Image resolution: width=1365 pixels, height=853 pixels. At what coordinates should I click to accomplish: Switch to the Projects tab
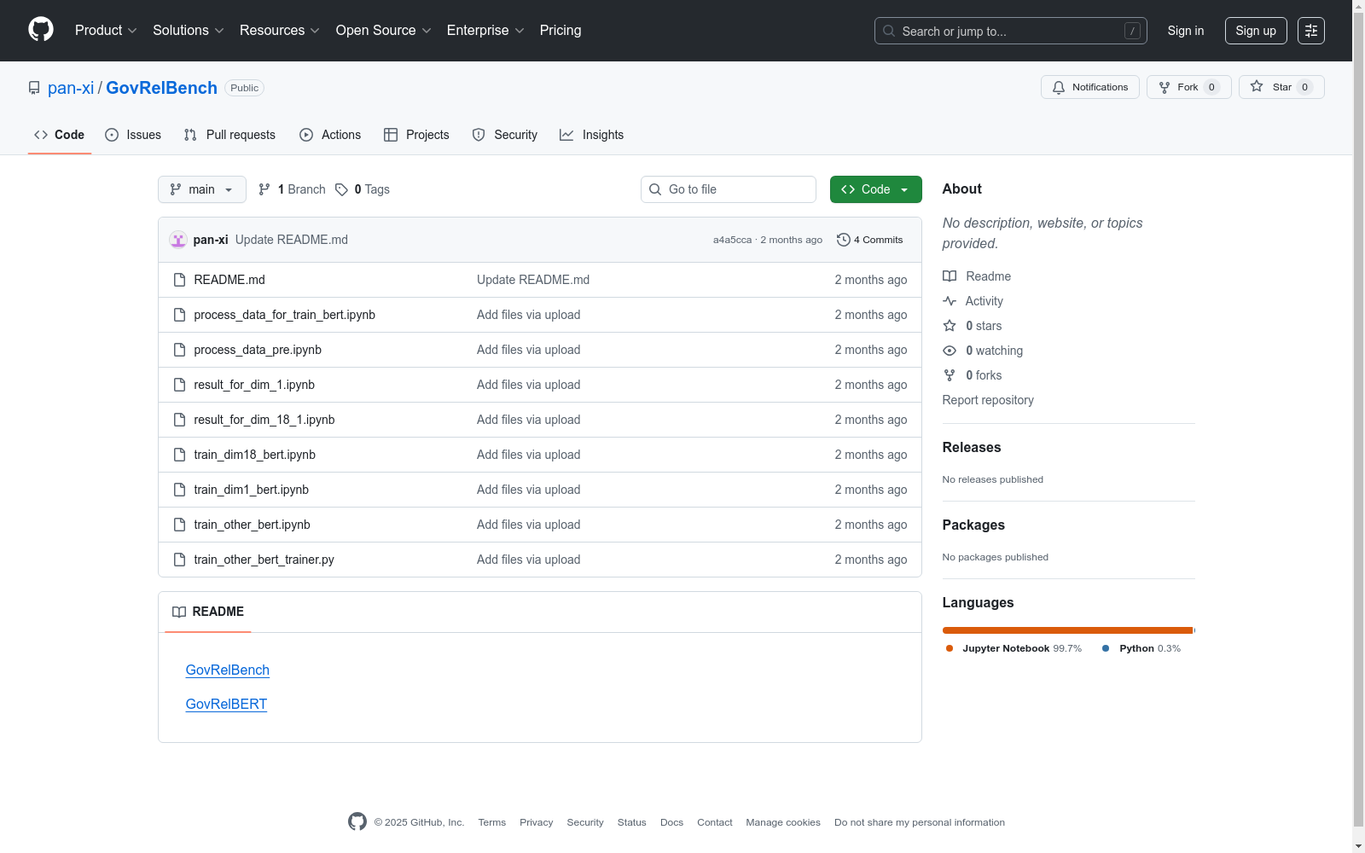click(x=416, y=135)
